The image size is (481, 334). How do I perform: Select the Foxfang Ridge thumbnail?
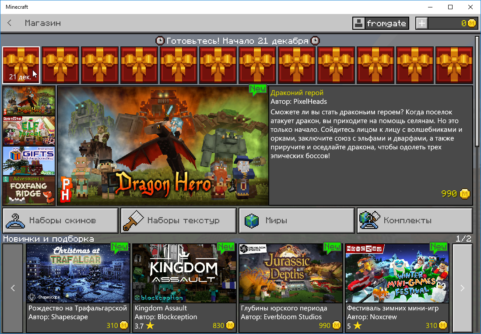click(29, 190)
